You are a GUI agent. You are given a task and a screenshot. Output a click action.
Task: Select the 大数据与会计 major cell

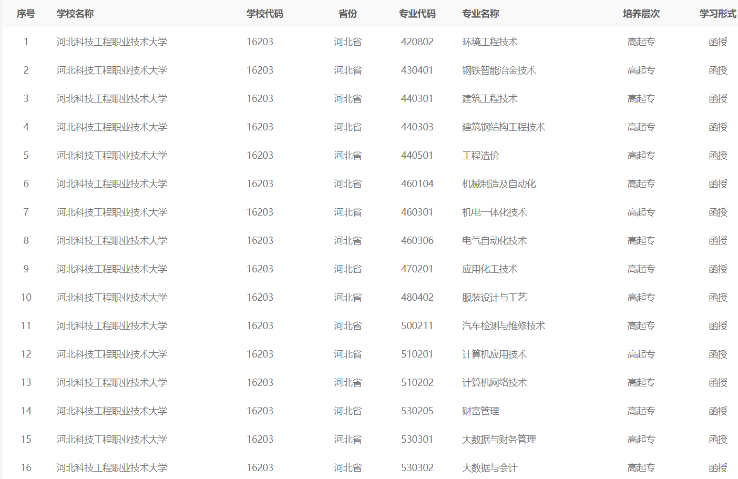(x=490, y=468)
